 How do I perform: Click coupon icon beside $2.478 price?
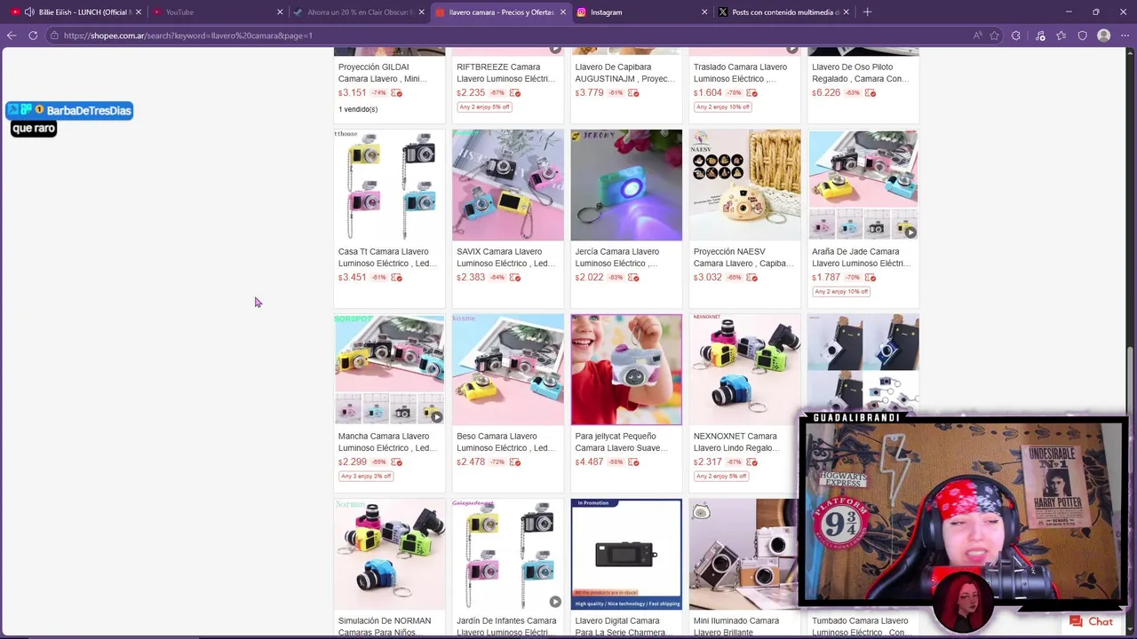coord(515,462)
